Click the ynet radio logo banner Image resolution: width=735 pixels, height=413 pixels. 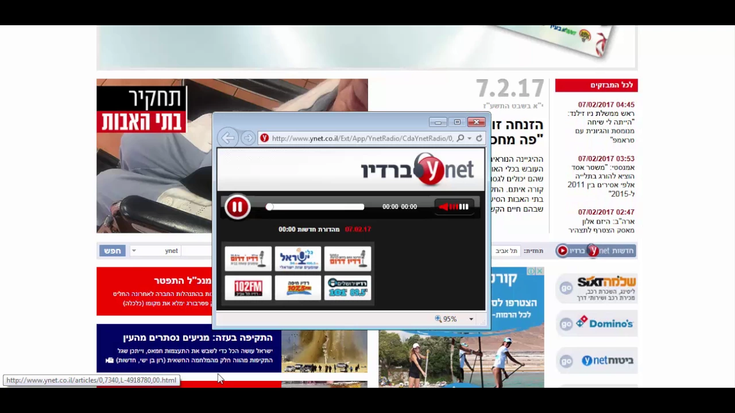coord(417,169)
